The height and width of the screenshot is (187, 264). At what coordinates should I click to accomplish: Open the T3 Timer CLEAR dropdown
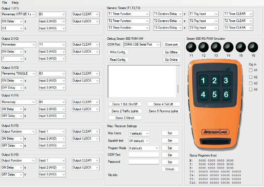tap(238, 28)
